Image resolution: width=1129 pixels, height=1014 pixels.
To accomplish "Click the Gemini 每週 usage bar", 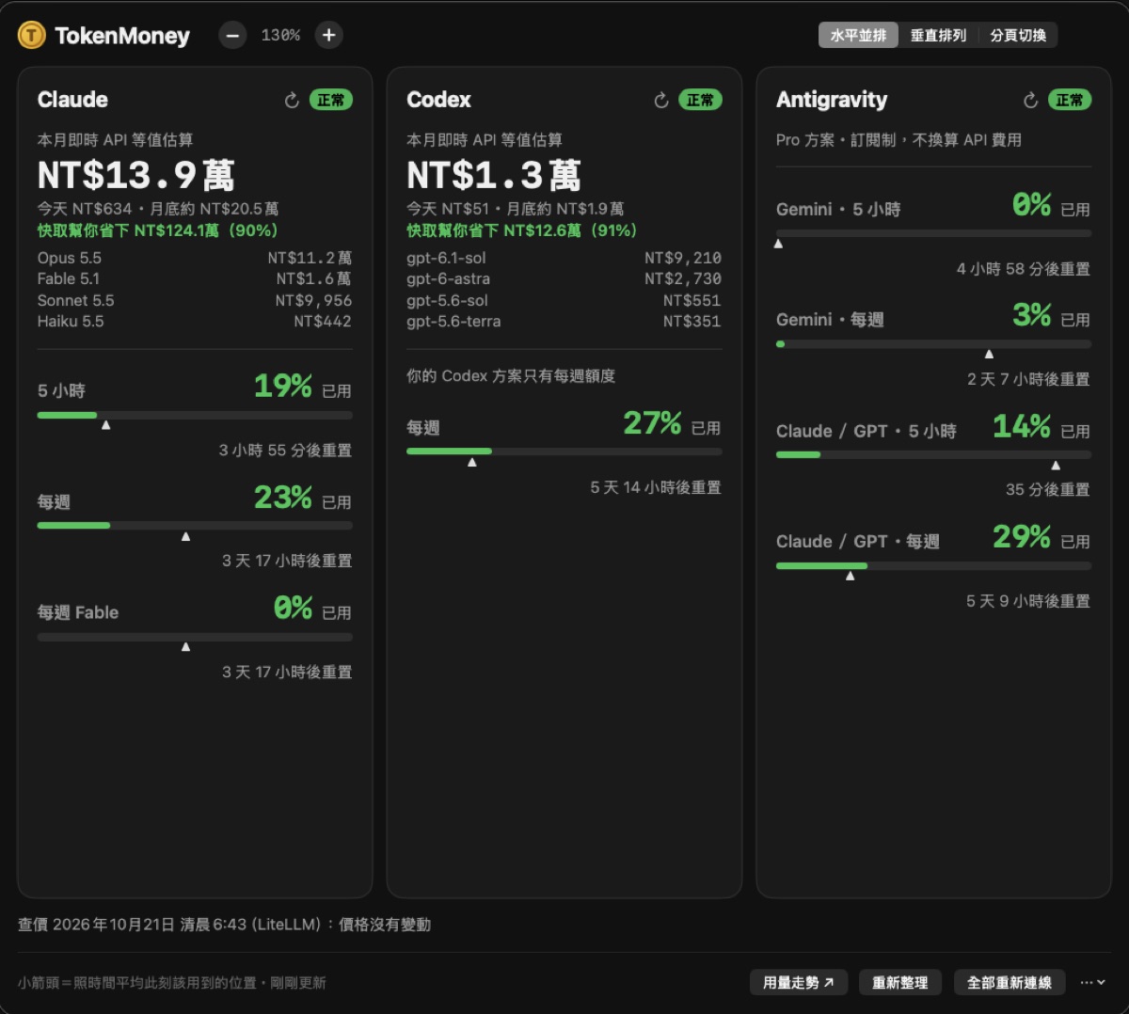I will pyautogui.click(x=933, y=344).
